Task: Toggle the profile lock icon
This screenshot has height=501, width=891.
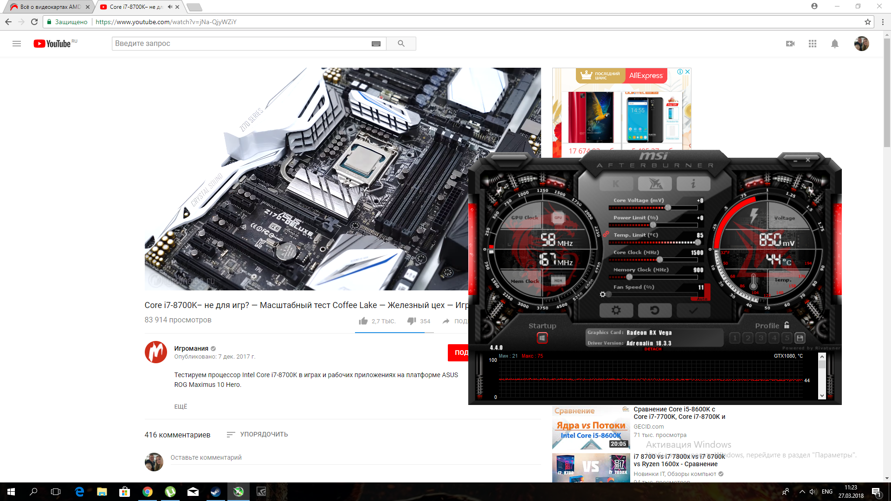Action: [x=787, y=325]
